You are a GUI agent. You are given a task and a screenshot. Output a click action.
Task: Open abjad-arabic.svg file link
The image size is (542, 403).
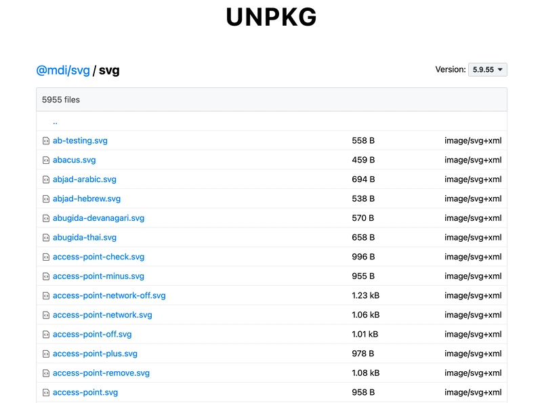85,179
